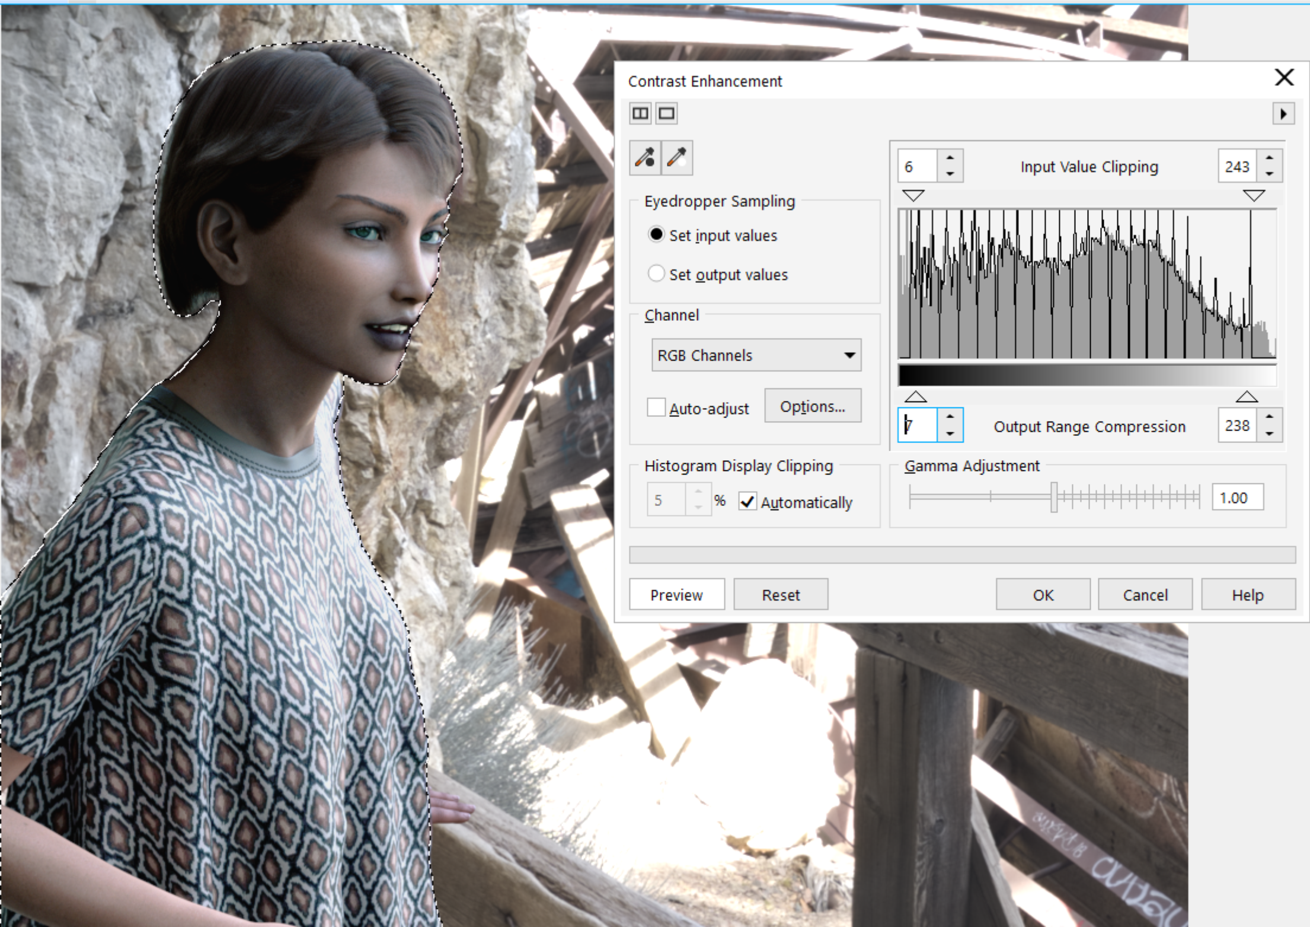Select the light eyedropper tool
The width and height of the screenshot is (1310, 927).
(x=676, y=158)
